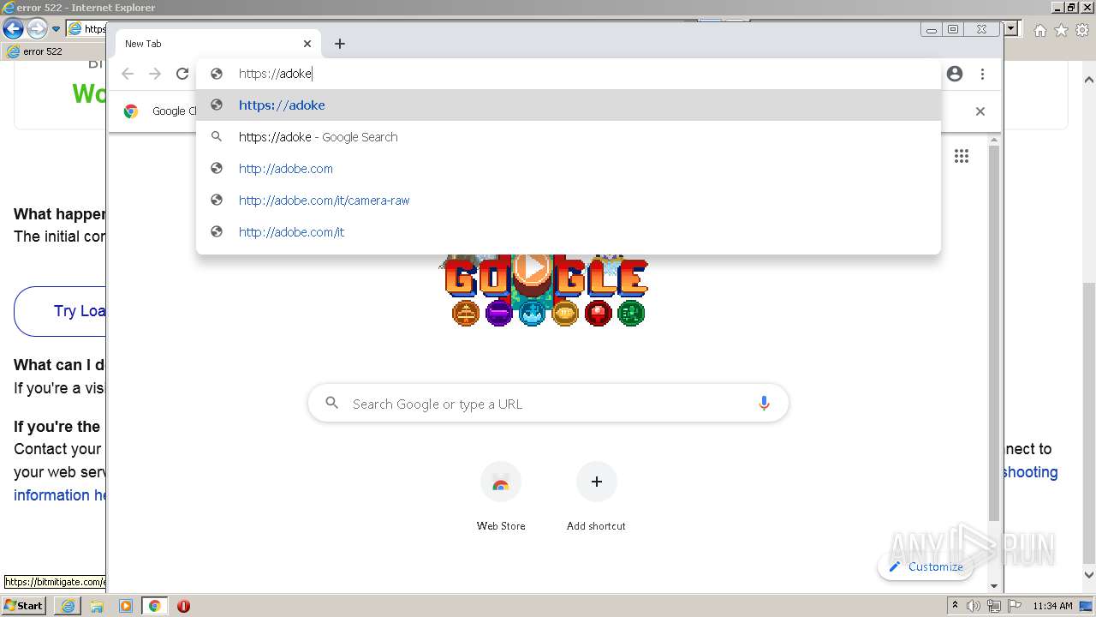Screen dimensions: 1096x617
Task: Show hidden system tray icons
Action: tap(955, 606)
